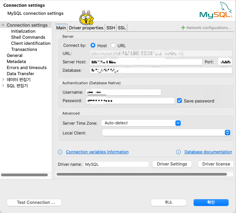
Task: Select Data Transfer in the sidebar
Action: [20, 74]
